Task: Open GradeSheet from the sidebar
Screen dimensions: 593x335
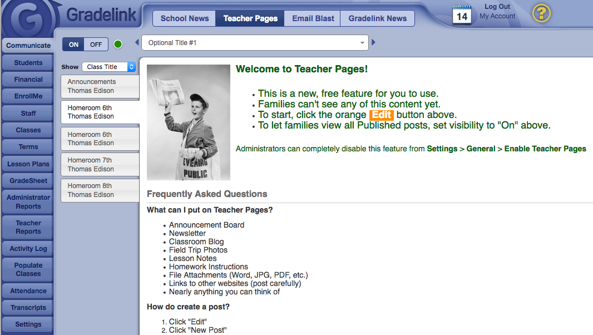Action: tap(28, 181)
